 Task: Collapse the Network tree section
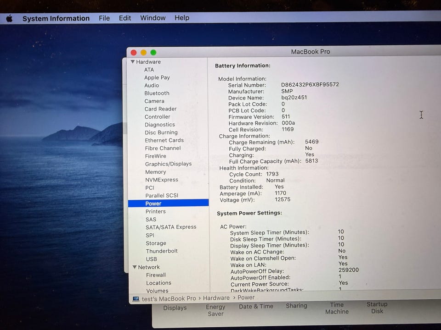pyautogui.click(x=135, y=267)
